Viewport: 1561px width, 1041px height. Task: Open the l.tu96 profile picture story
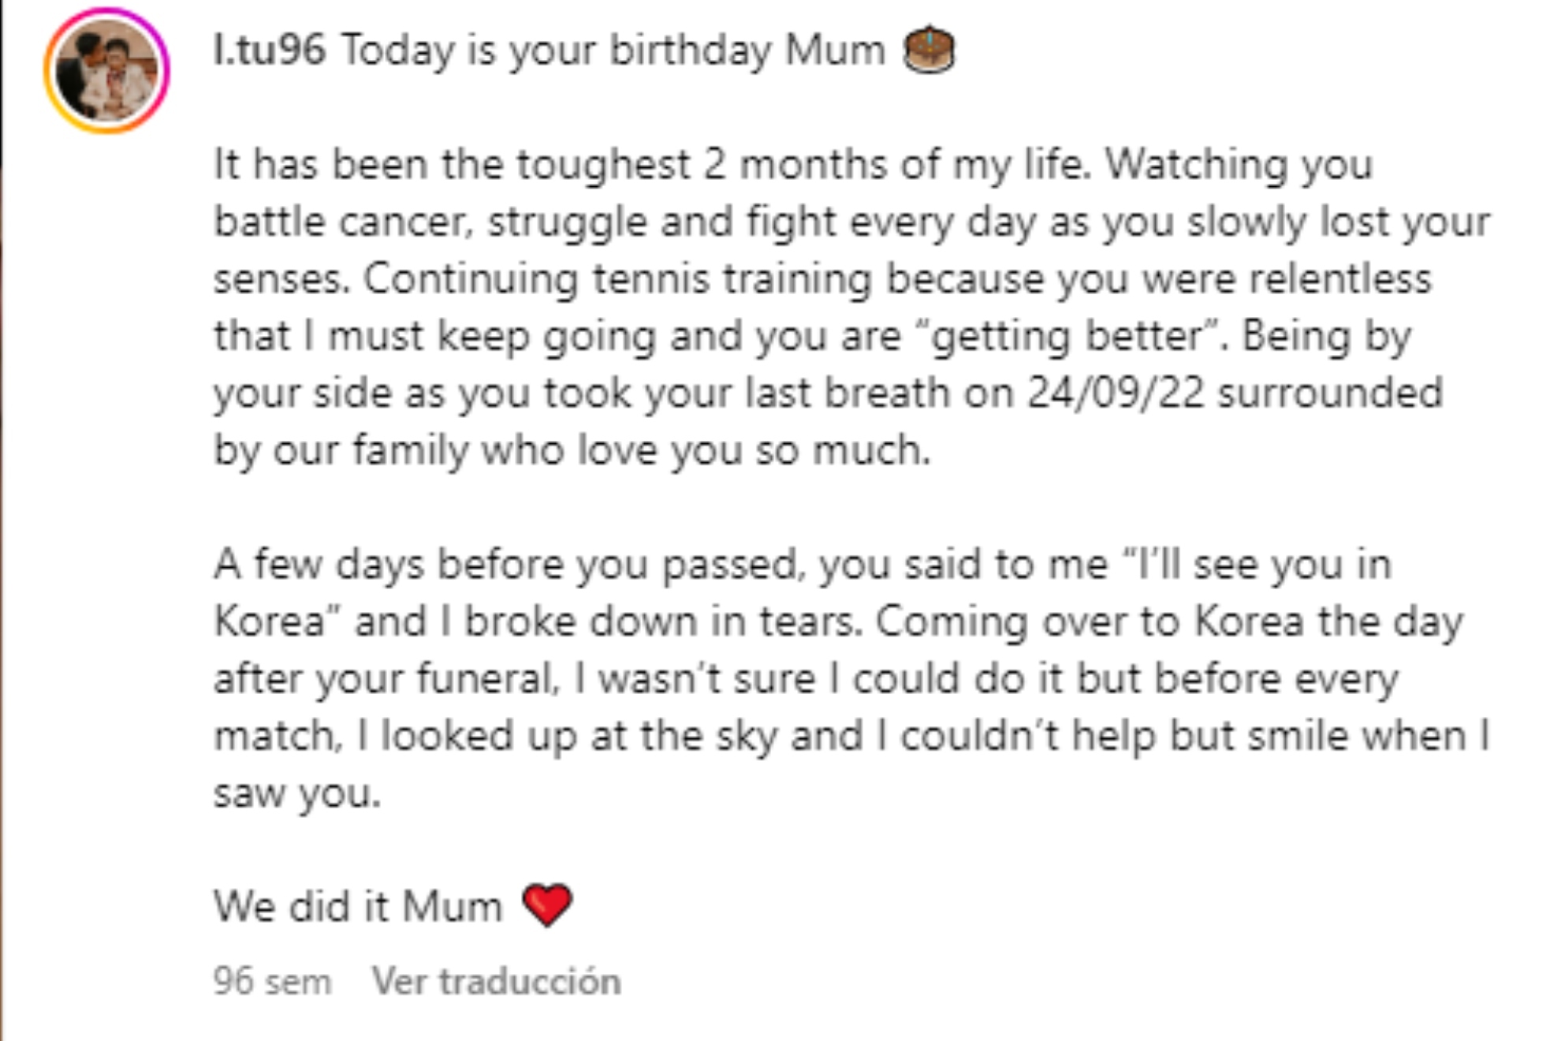pyautogui.click(x=106, y=70)
